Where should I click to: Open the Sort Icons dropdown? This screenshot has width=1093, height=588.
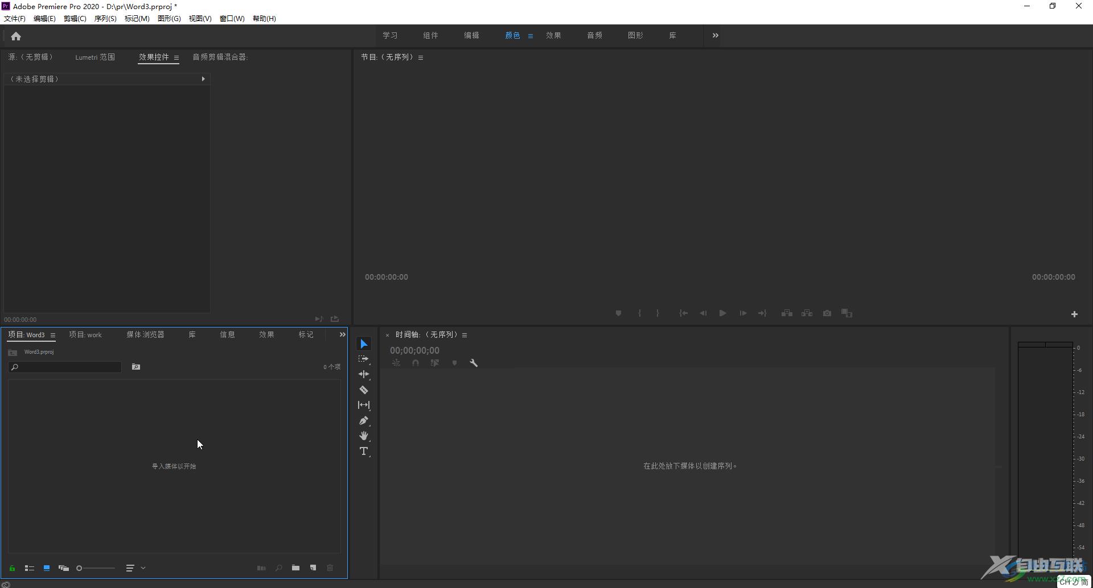(135, 568)
